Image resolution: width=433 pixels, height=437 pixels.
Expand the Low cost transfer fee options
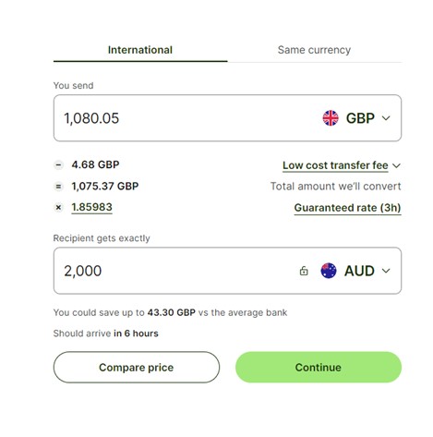click(342, 165)
